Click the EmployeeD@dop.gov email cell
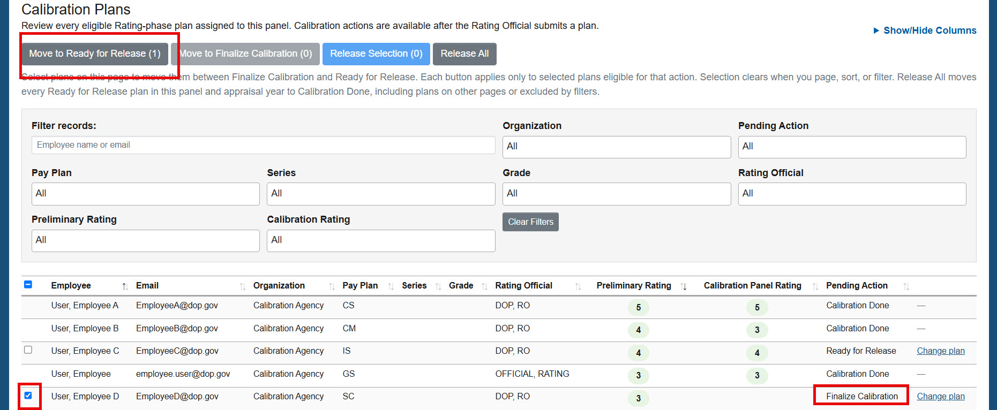The width and height of the screenshot is (997, 410). coord(177,397)
